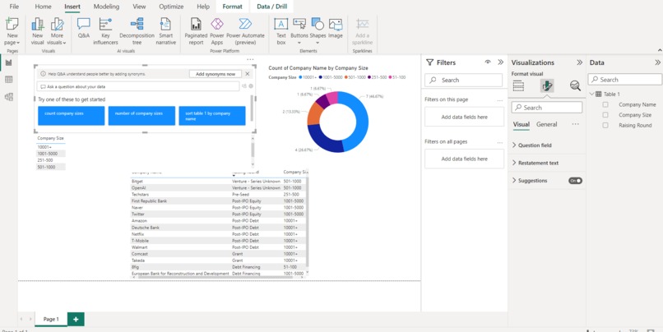Insert Key influencers visual
663x332 pixels.
tap(105, 31)
